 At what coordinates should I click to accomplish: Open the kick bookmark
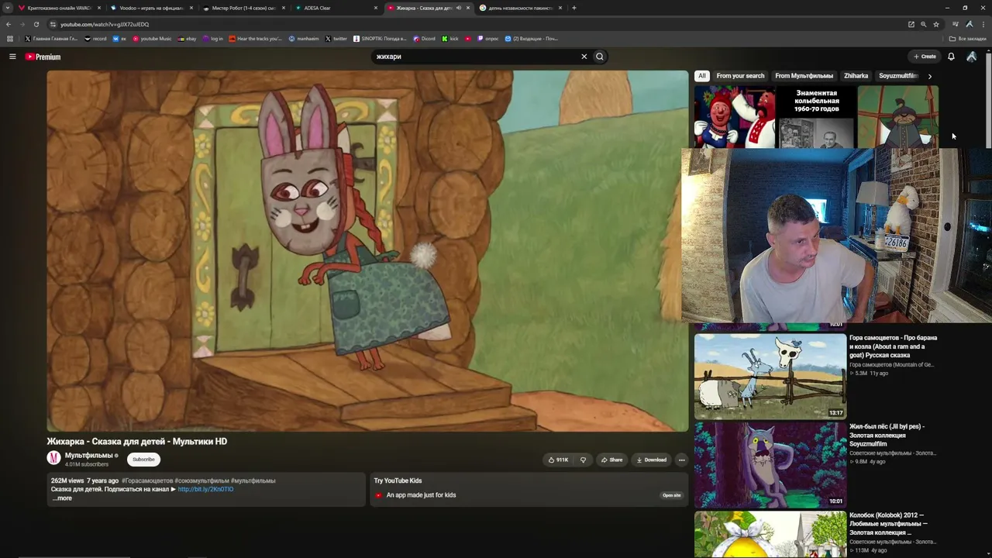450,39
